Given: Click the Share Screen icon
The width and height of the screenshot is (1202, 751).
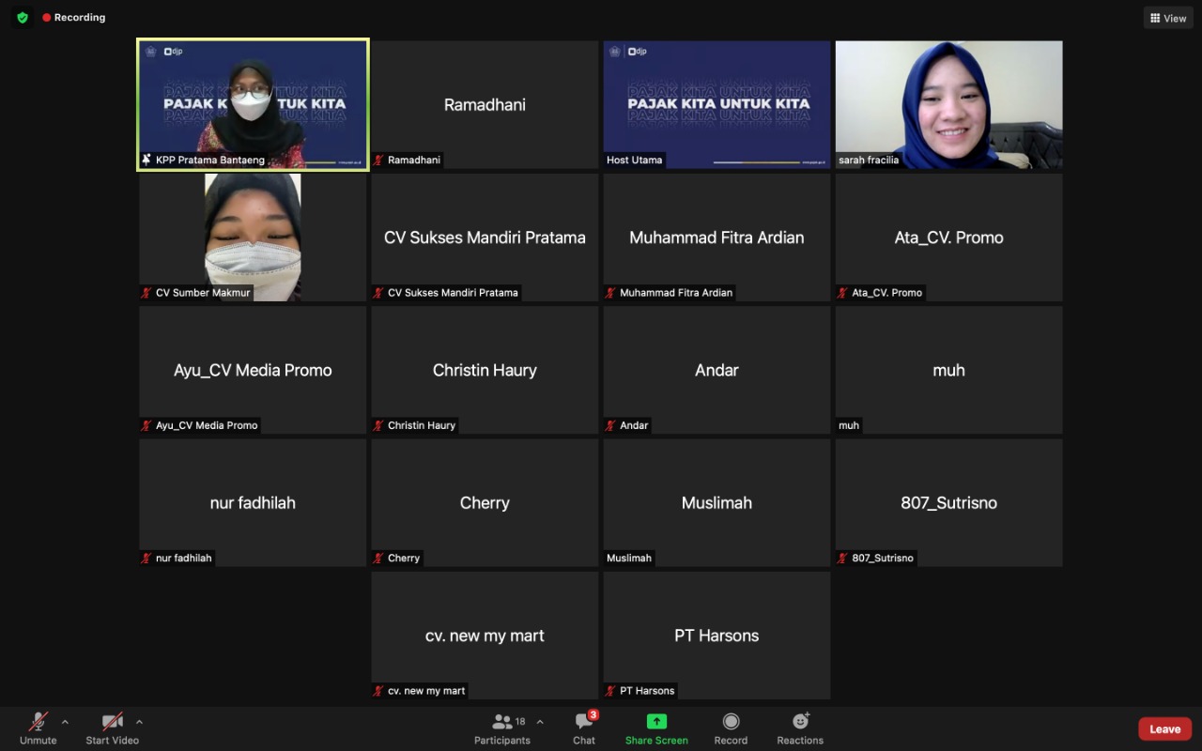Looking at the screenshot, I should [656, 722].
